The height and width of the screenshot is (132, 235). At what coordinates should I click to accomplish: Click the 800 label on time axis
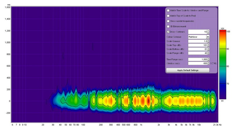coord(9,54)
